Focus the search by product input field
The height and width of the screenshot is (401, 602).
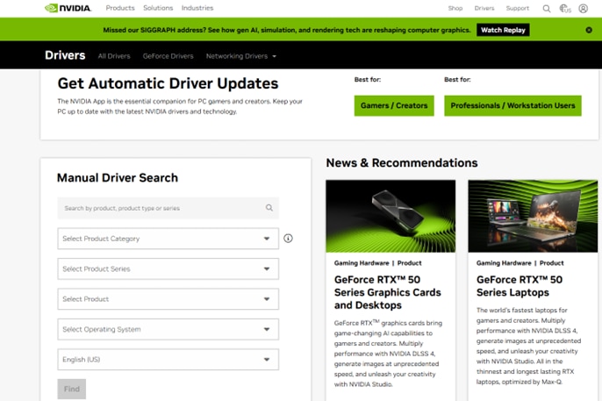click(x=168, y=208)
